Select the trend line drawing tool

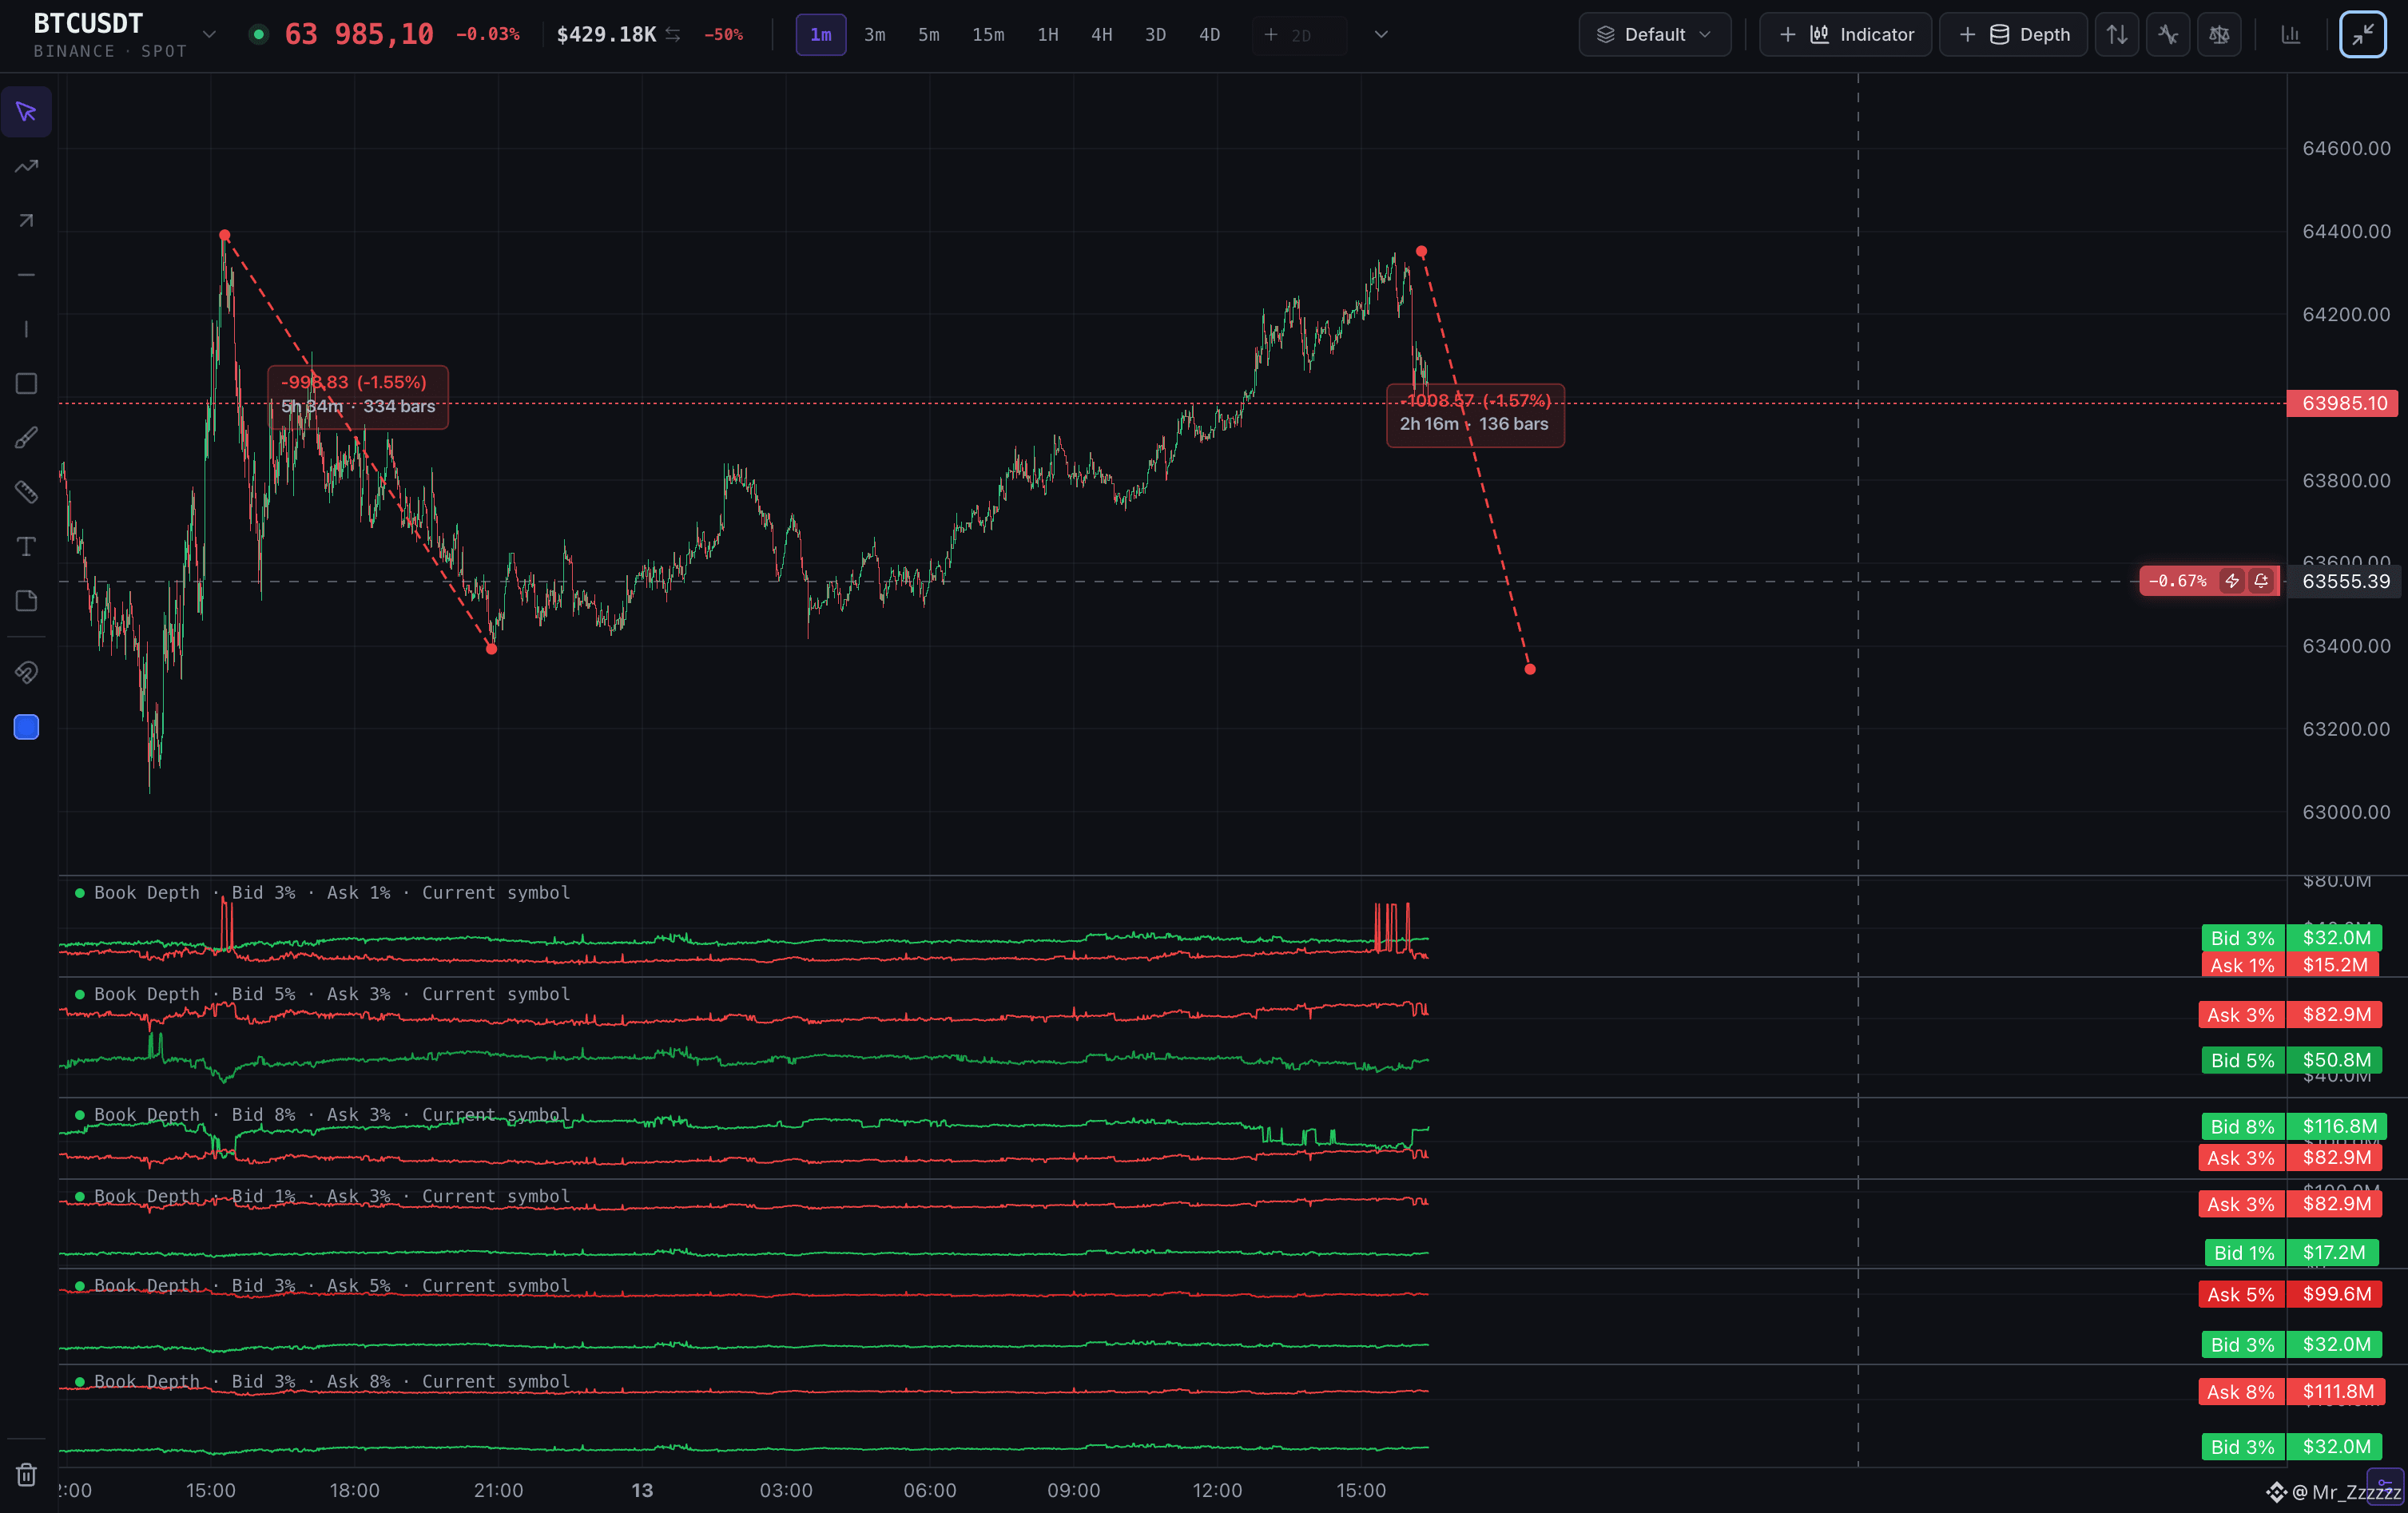[26, 166]
